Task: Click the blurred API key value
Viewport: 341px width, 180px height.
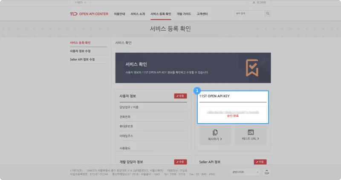Action: click(x=233, y=112)
